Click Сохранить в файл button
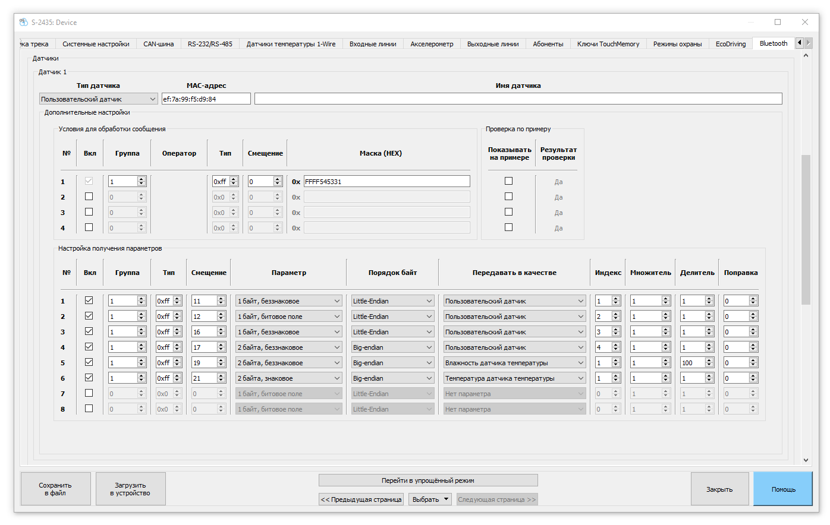This screenshot has width=830, height=525. [x=55, y=489]
